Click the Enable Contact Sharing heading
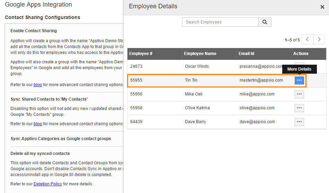 pos(34,31)
